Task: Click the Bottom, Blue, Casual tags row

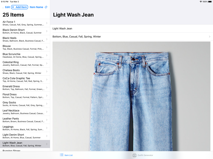Action: tap(131, 37)
